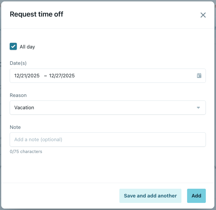Select the day 27 in end date
The image size is (216, 210).
(59, 76)
